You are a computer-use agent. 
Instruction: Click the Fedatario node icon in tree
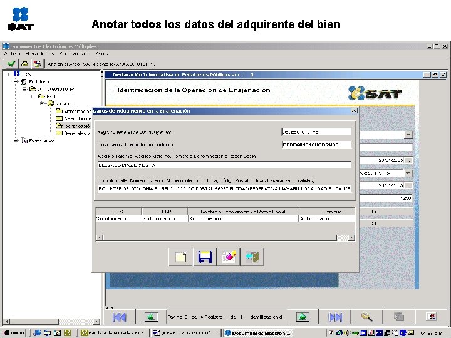pos(24,82)
